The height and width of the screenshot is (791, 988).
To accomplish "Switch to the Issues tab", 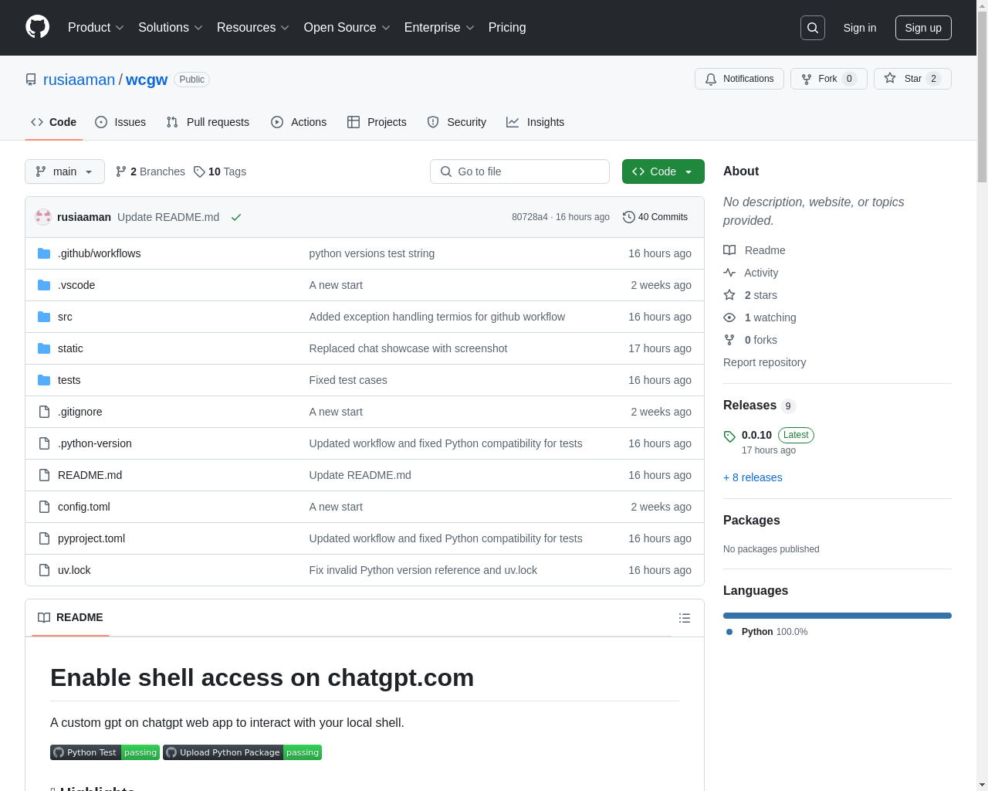I will [x=120, y=122].
